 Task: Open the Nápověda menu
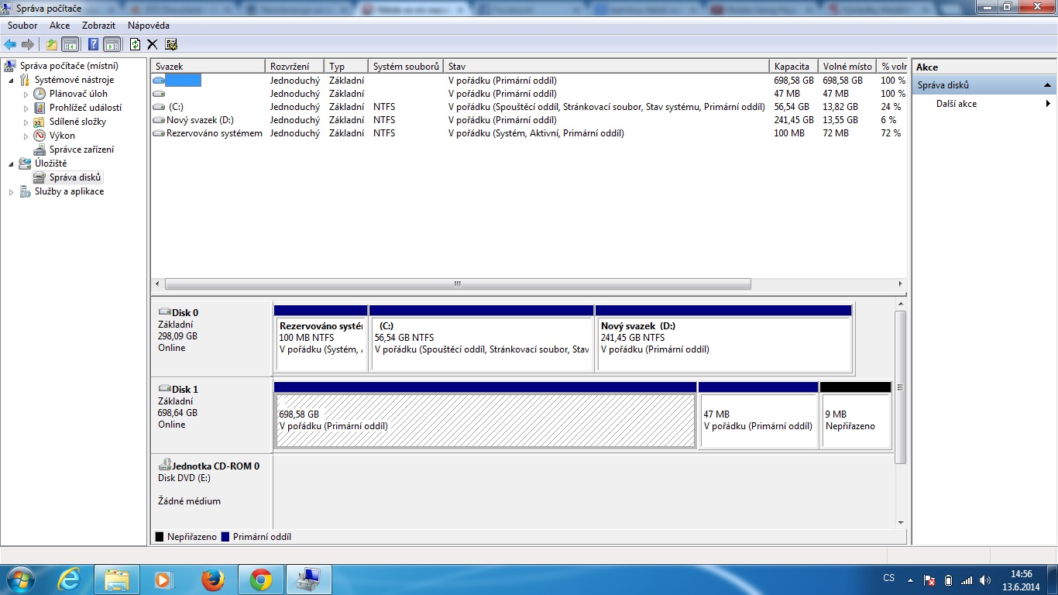[x=149, y=26]
